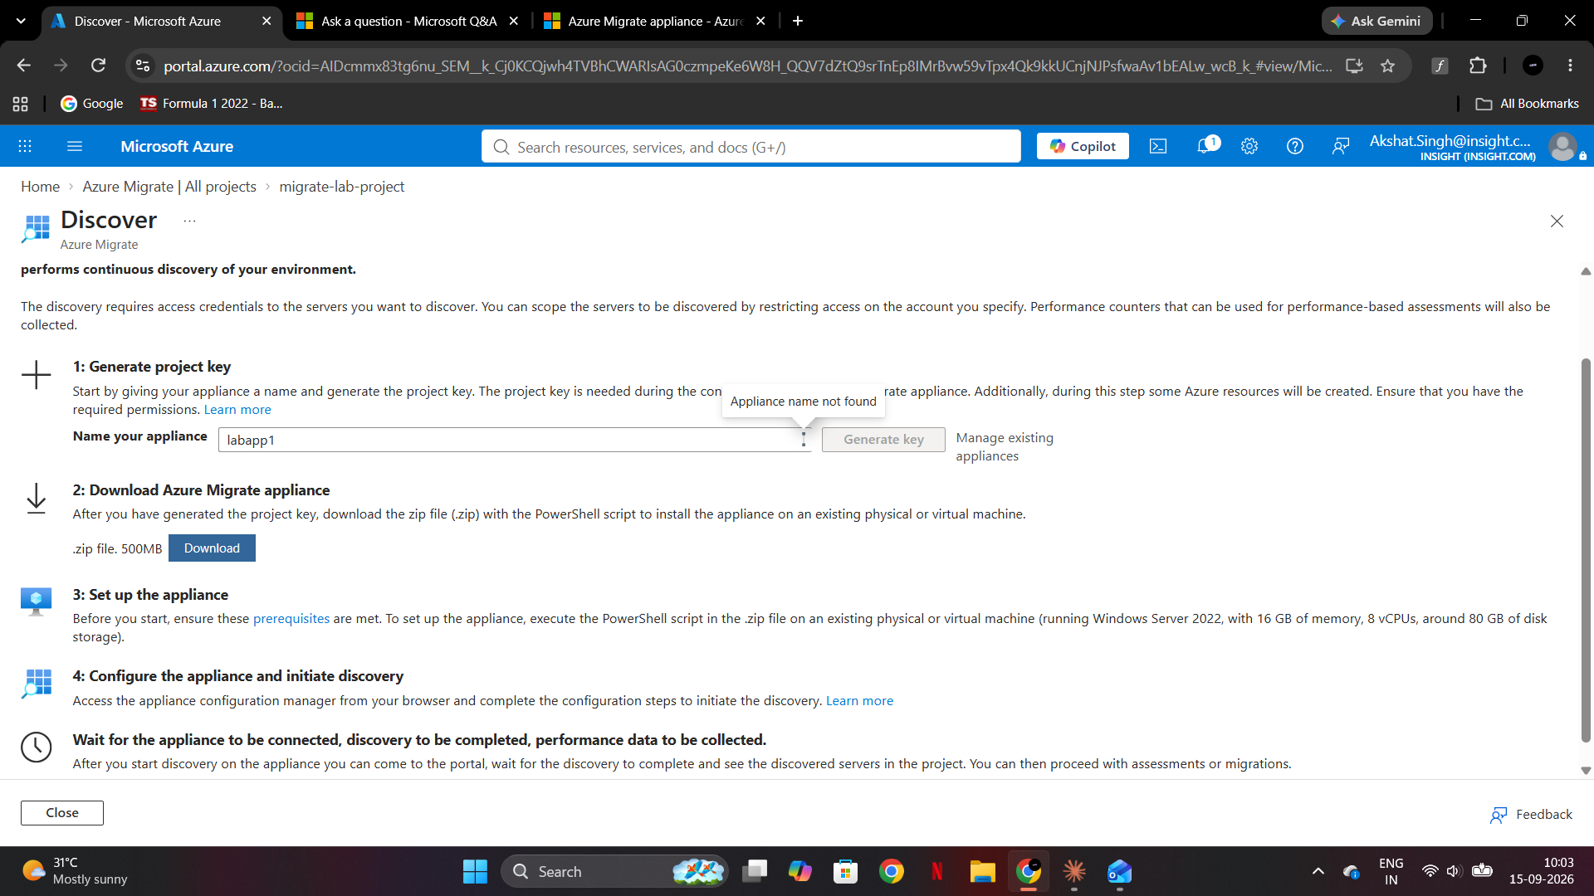1594x896 pixels.
Task: Open Outlook from taskbar
Action: [x=1119, y=872]
